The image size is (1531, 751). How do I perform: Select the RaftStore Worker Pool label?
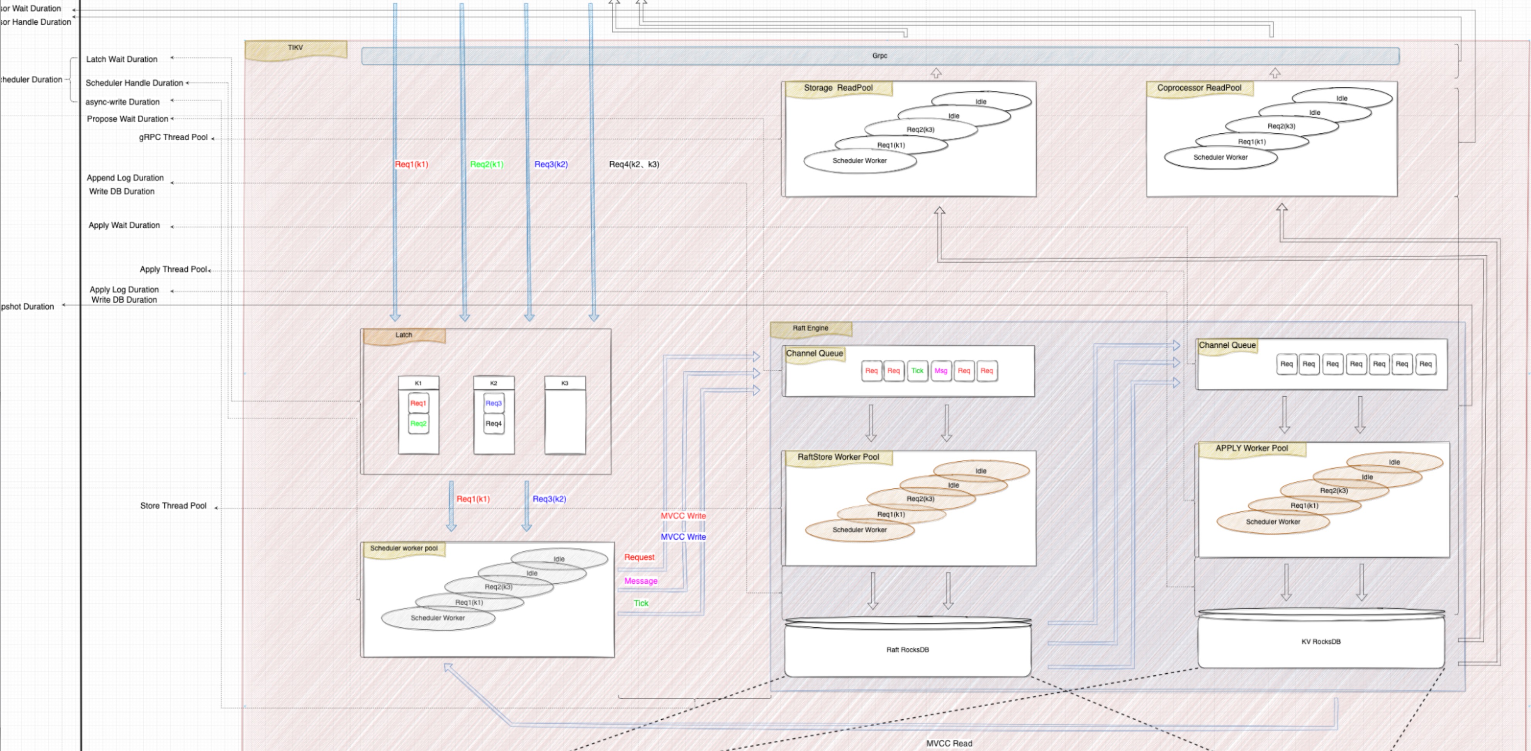[838, 457]
